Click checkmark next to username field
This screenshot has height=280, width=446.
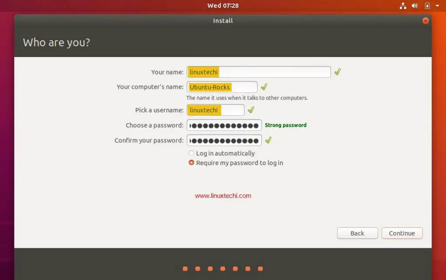click(x=251, y=110)
